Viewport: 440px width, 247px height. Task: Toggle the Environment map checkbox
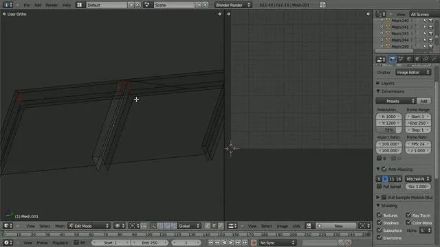click(x=379, y=237)
